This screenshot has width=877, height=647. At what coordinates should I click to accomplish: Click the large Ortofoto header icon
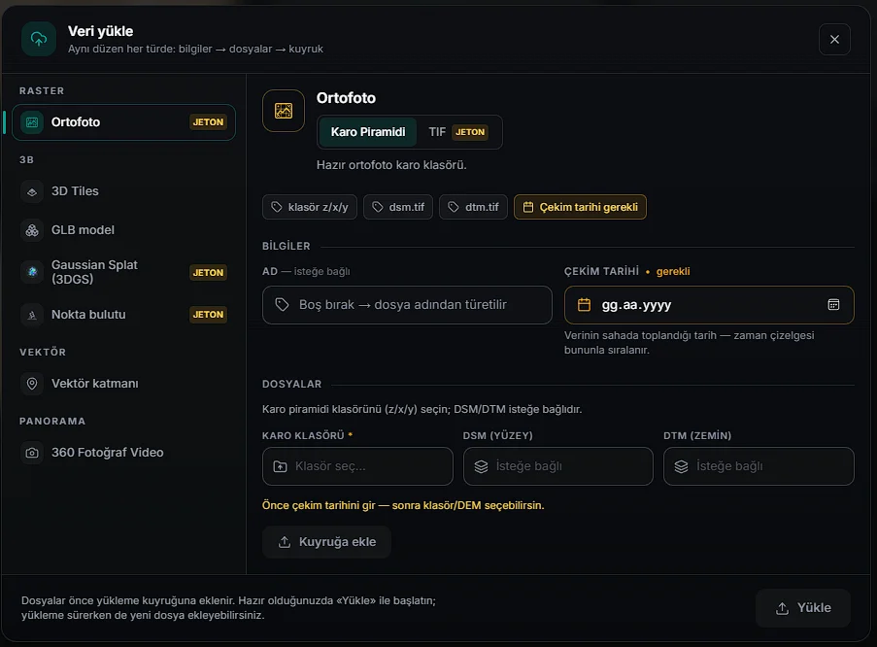click(284, 111)
